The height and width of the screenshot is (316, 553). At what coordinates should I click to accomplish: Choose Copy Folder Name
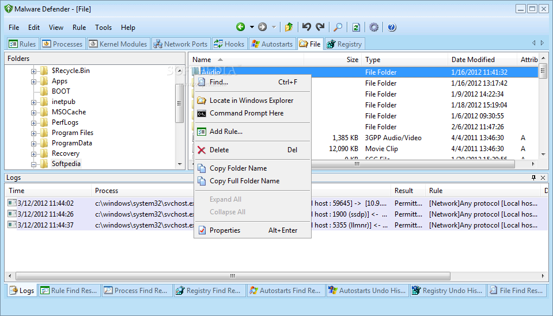pos(252,168)
